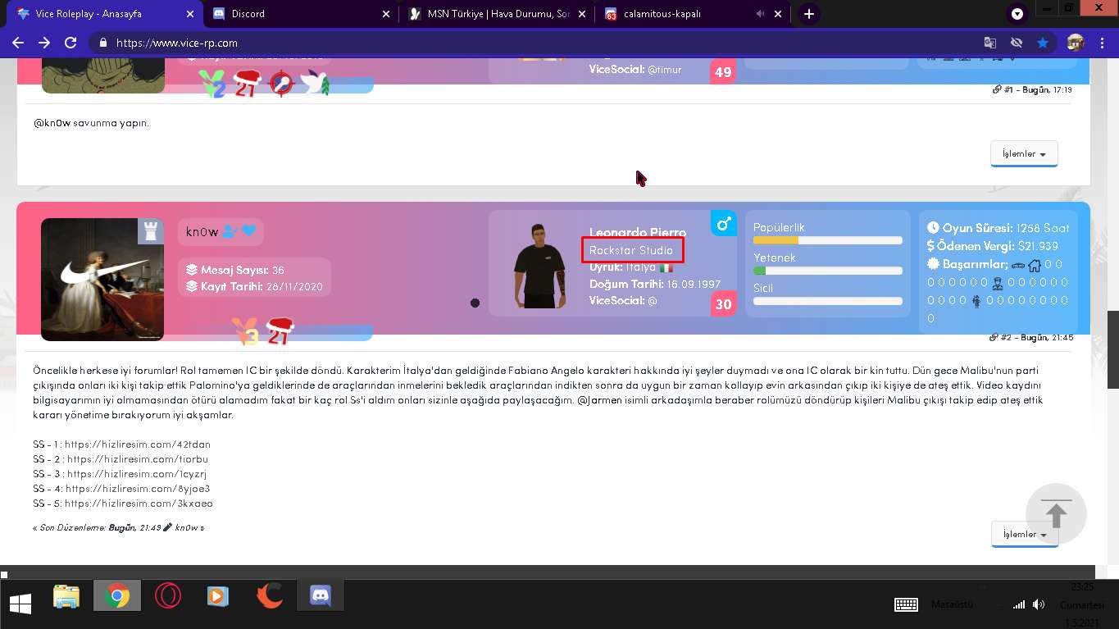Open İşlemler dropdown on kn0w's post

click(1024, 534)
